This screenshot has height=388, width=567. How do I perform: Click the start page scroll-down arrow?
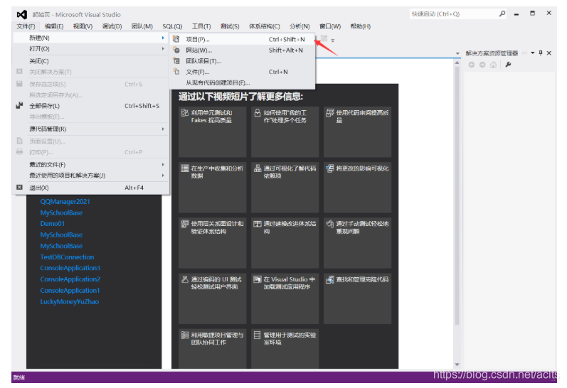click(x=457, y=365)
